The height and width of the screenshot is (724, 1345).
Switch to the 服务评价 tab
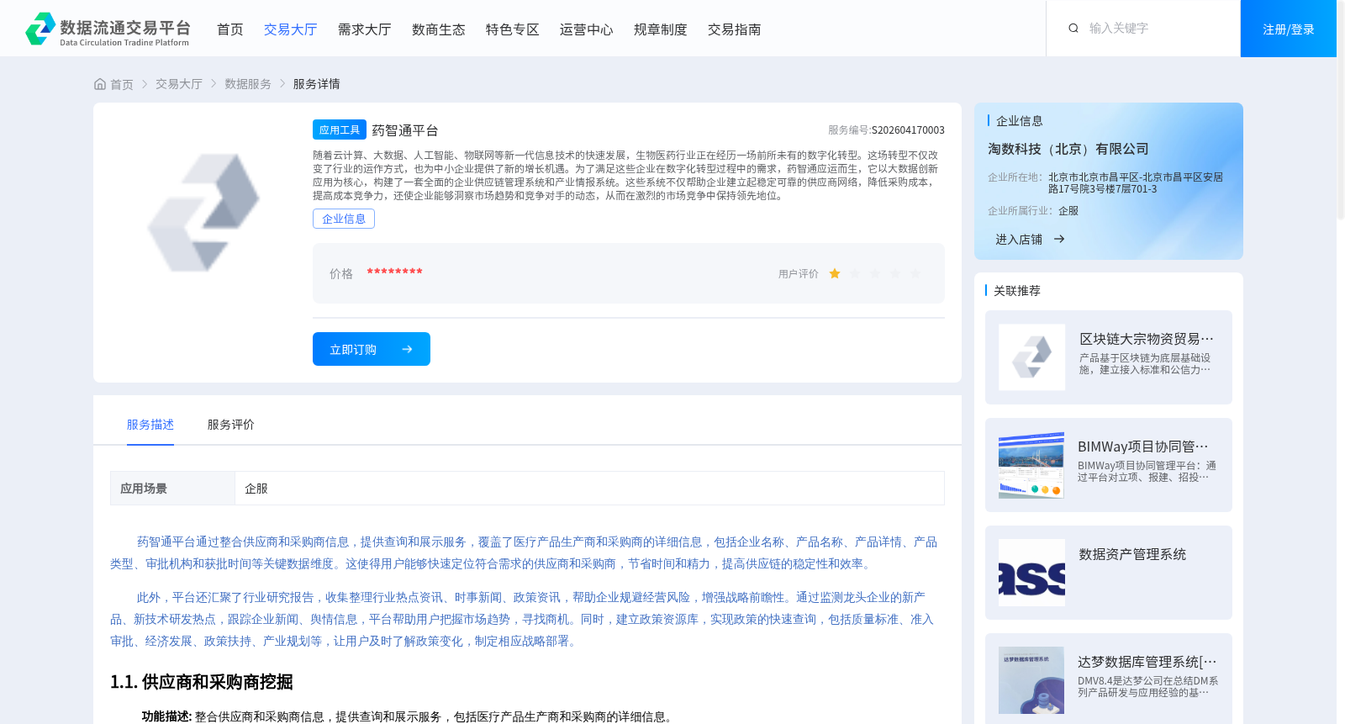tap(231, 425)
